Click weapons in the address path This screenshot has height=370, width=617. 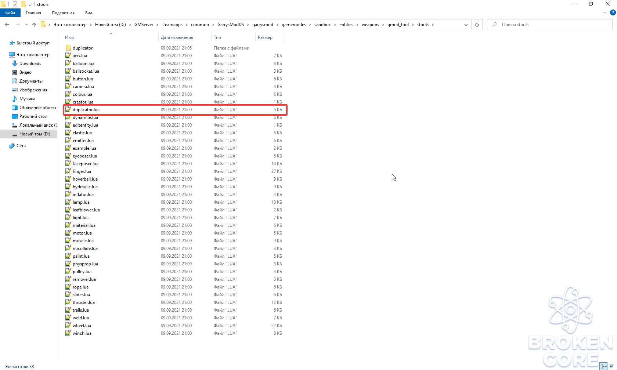click(x=370, y=25)
